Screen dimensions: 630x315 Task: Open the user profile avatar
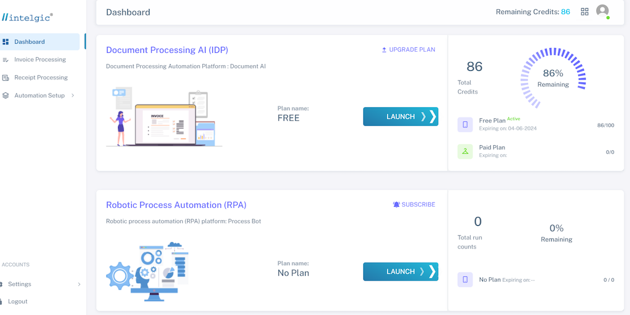click(602, 11)
